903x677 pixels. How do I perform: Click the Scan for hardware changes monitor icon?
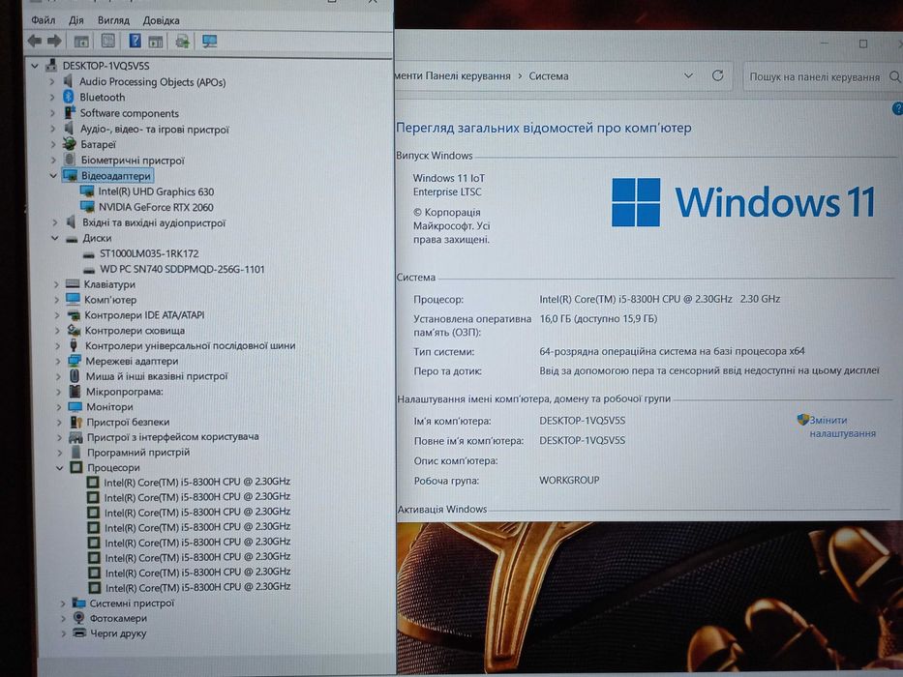point(210,41)
